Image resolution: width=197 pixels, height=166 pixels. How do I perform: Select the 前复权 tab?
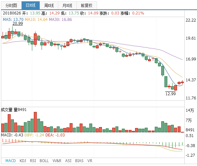pyautogui.click(x=86, y=5)
